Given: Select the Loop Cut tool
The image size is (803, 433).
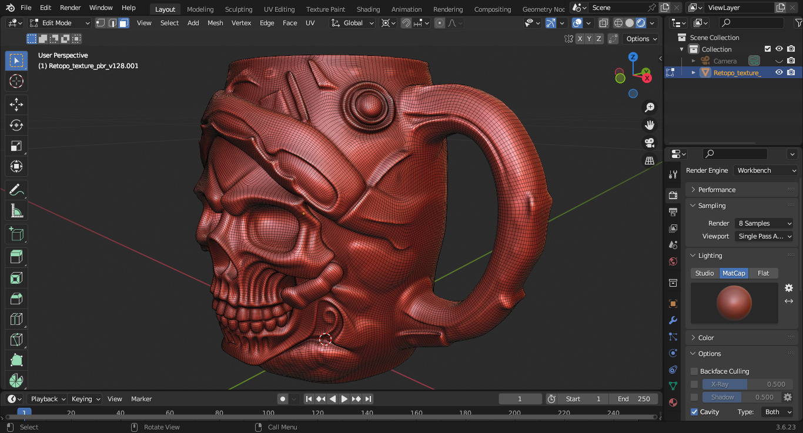Looking at the screenshot, I should coord(16,318).
